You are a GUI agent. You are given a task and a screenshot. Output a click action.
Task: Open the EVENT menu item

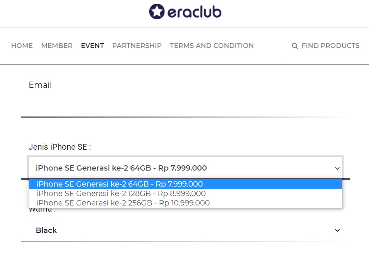click(93, 46)
